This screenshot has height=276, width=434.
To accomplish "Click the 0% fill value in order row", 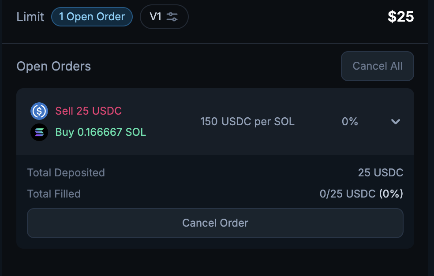I will [x=350, y=122].
